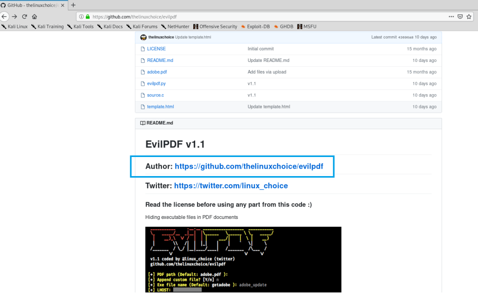478x294 pixels.
Task: Open the Kali Docs bookmark
Action: click(110, 27)
